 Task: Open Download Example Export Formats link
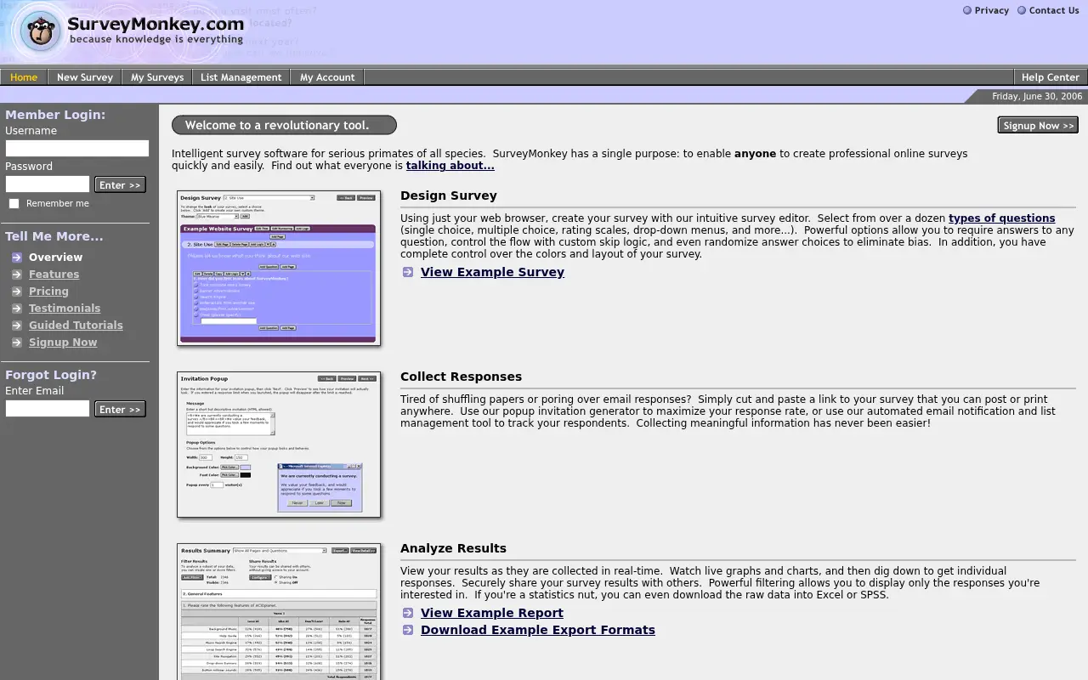click(538, 630)
